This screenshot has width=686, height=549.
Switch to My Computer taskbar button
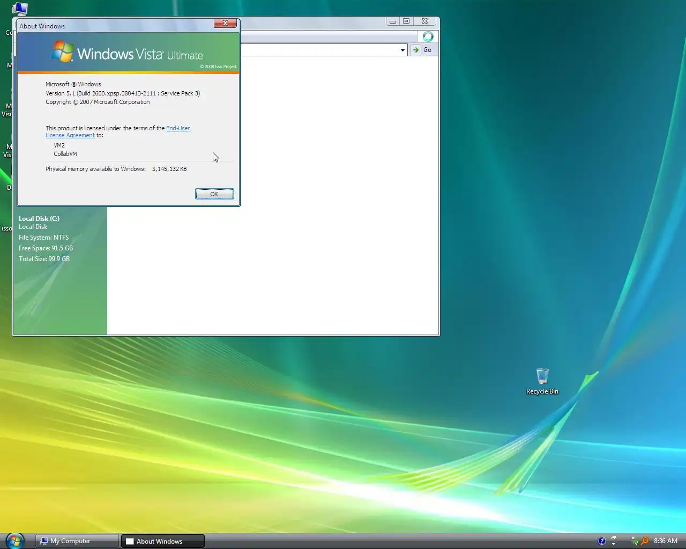78,541
